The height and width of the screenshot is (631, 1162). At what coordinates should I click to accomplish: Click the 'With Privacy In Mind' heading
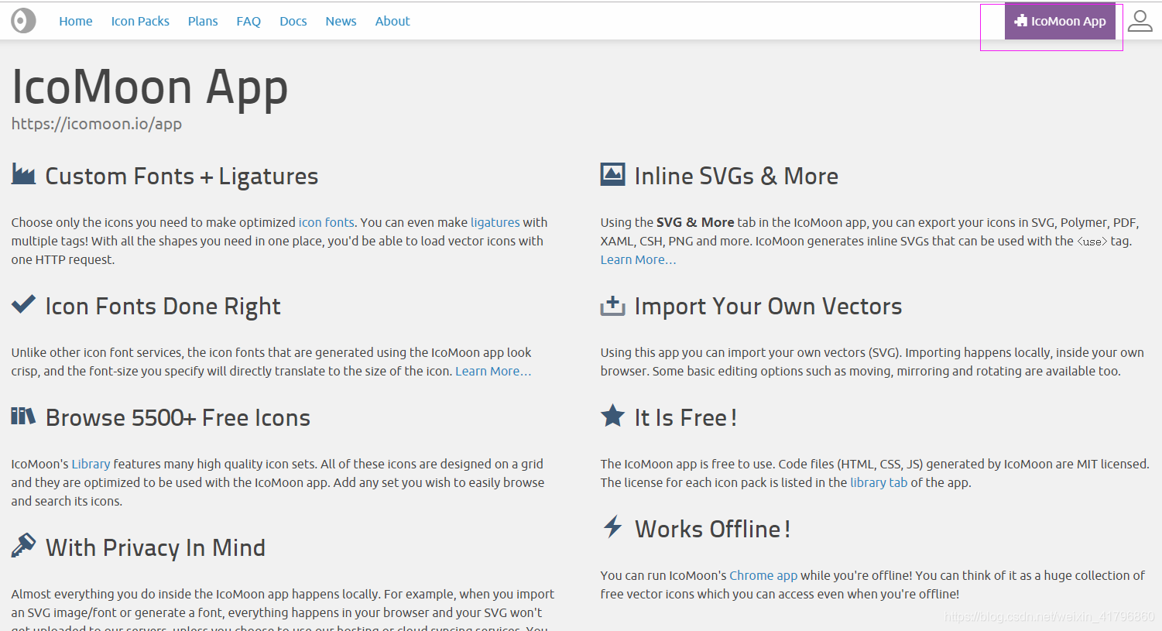pyautogui.click(x=156, y=547)
